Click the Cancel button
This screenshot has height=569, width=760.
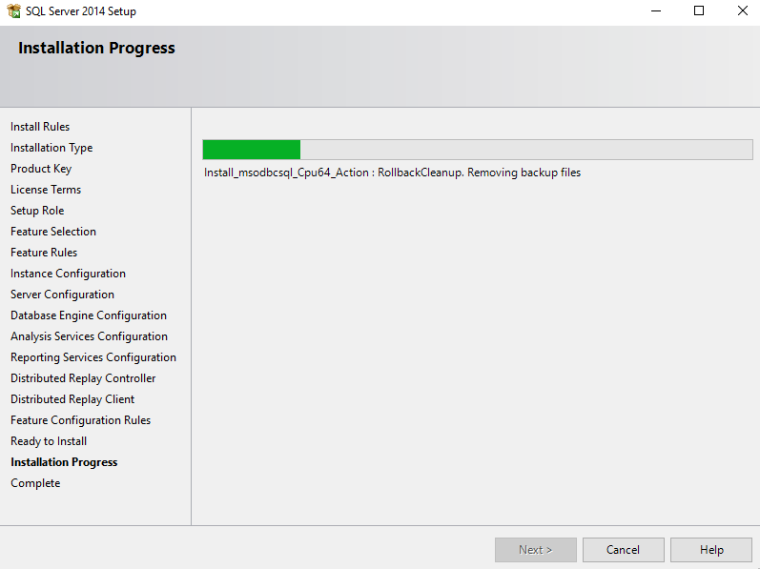click(x=623, y=550)
